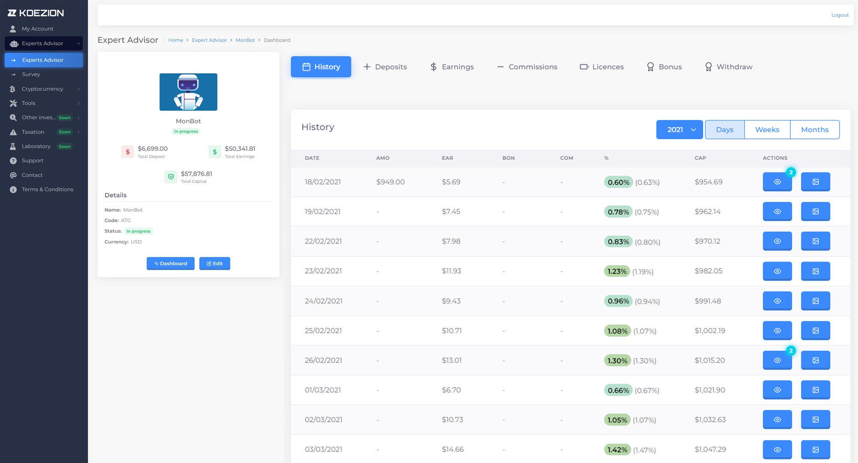The image size is (858, 463).
Task: Open the 2021 year dropdown
Action: [679, 129]
